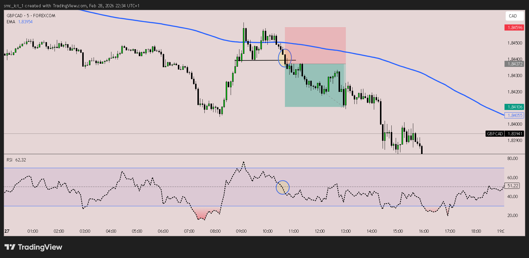Click the TradingView logo at the bottom

click(x=34, y=247)
